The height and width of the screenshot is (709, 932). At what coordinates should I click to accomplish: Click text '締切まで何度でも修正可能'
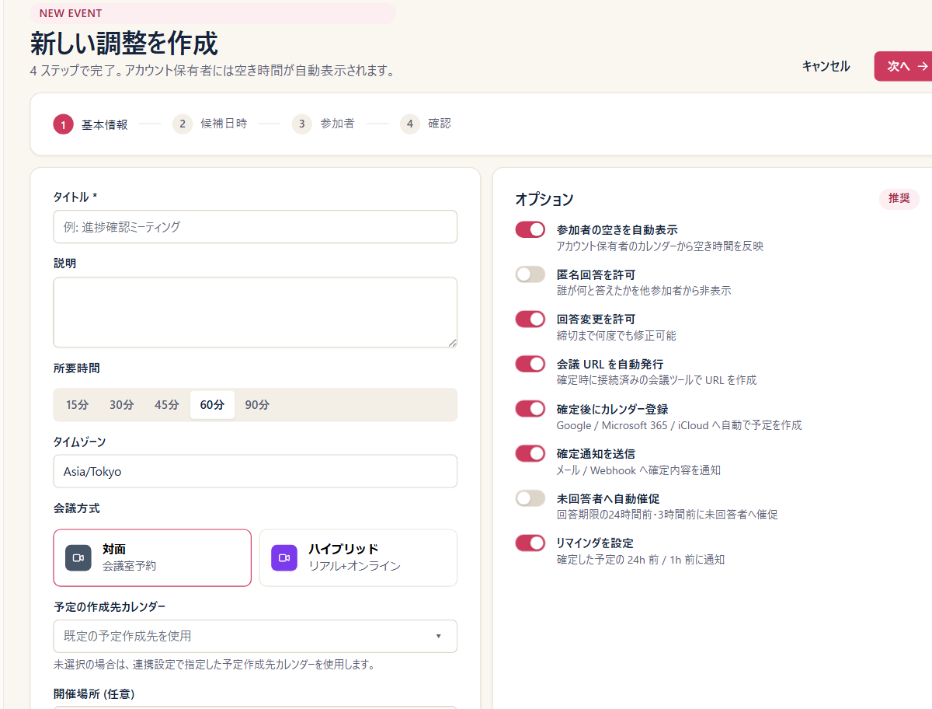click(x=617, y=336)
